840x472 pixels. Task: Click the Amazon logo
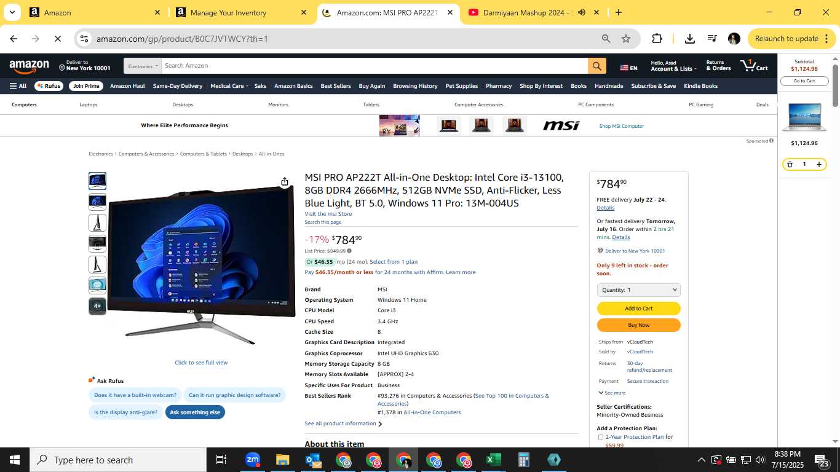(x=29, y=66)
